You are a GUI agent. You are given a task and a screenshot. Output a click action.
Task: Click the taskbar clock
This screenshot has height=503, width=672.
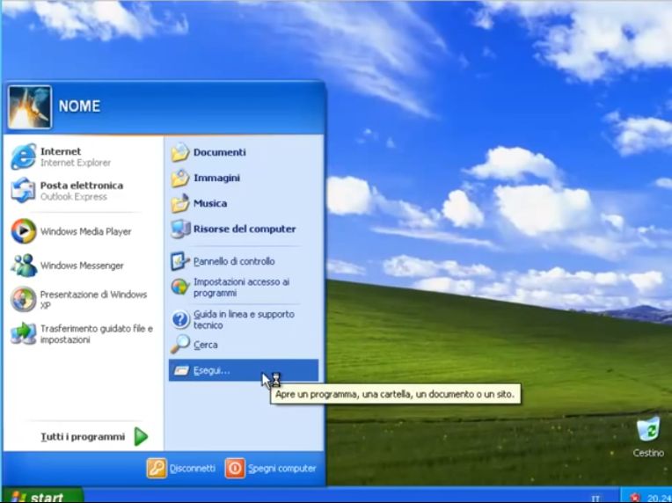659,499
